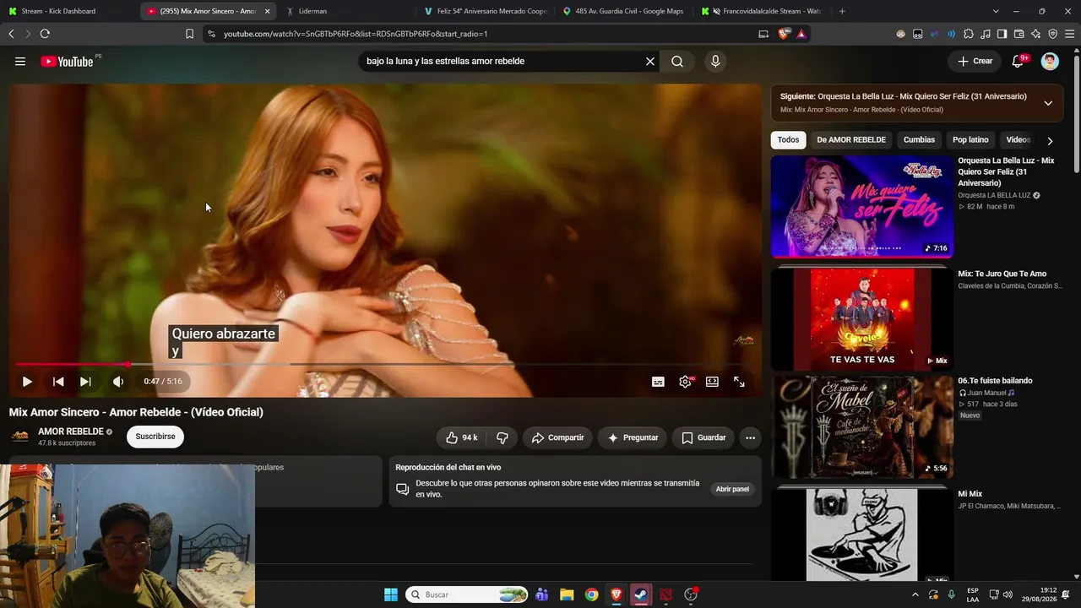Open the YouTube hamburger guide menu
The image size is (1081, 608).
pos(20,62)
